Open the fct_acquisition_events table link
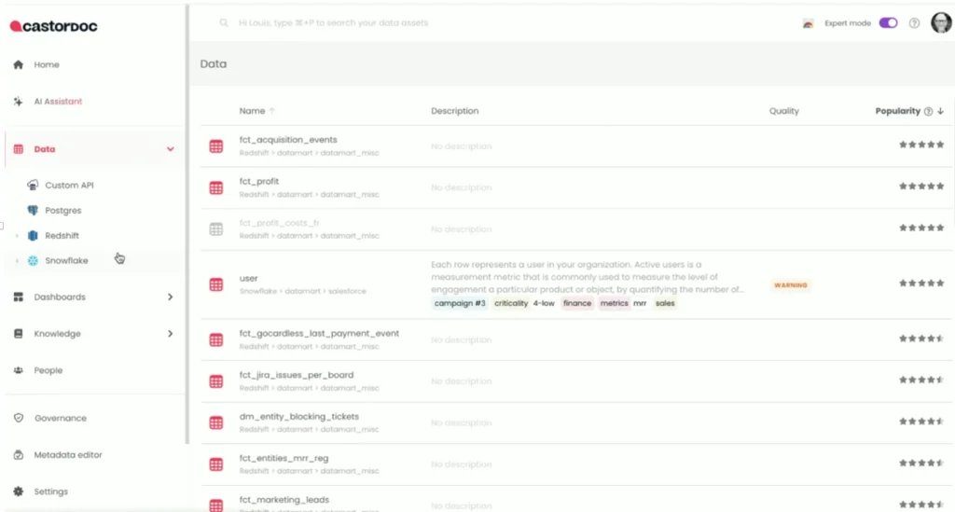This screenshot has width=955, height=512. point(288,139)
